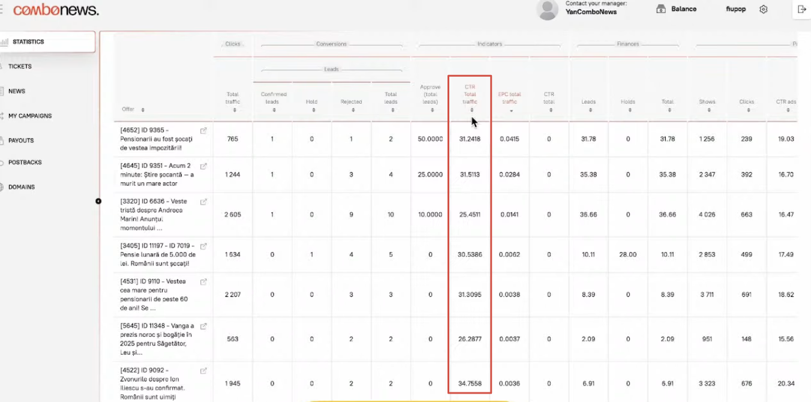Open external link icon for offer ID 9365
The image size is (811, 402).
[x=203, y=130]
